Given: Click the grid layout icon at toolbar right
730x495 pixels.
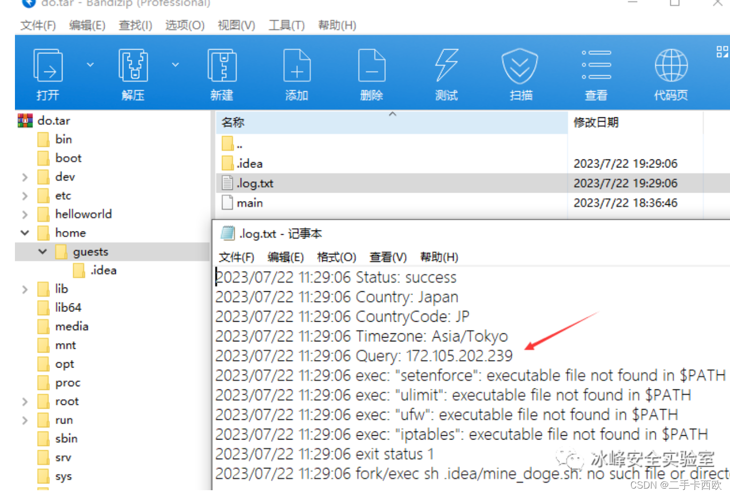Looking at the screenshot, I should [x=722, y=52].
